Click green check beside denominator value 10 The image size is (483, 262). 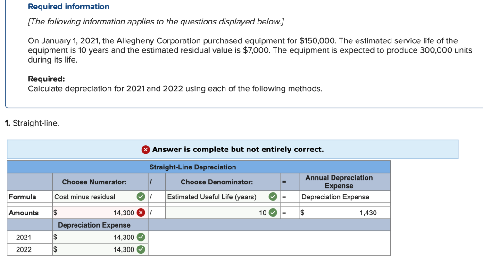[273, 213]
